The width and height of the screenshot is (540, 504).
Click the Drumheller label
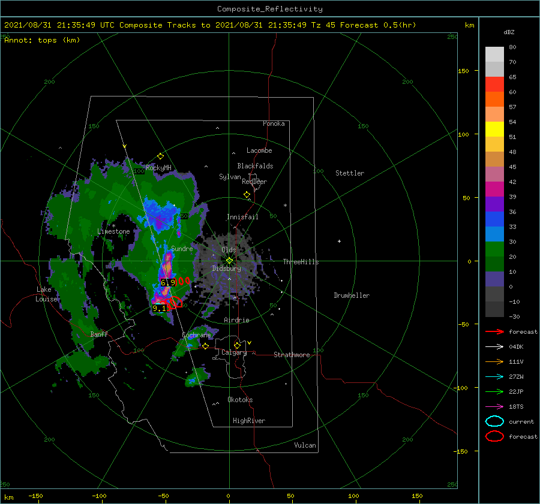tap(352, 295)
